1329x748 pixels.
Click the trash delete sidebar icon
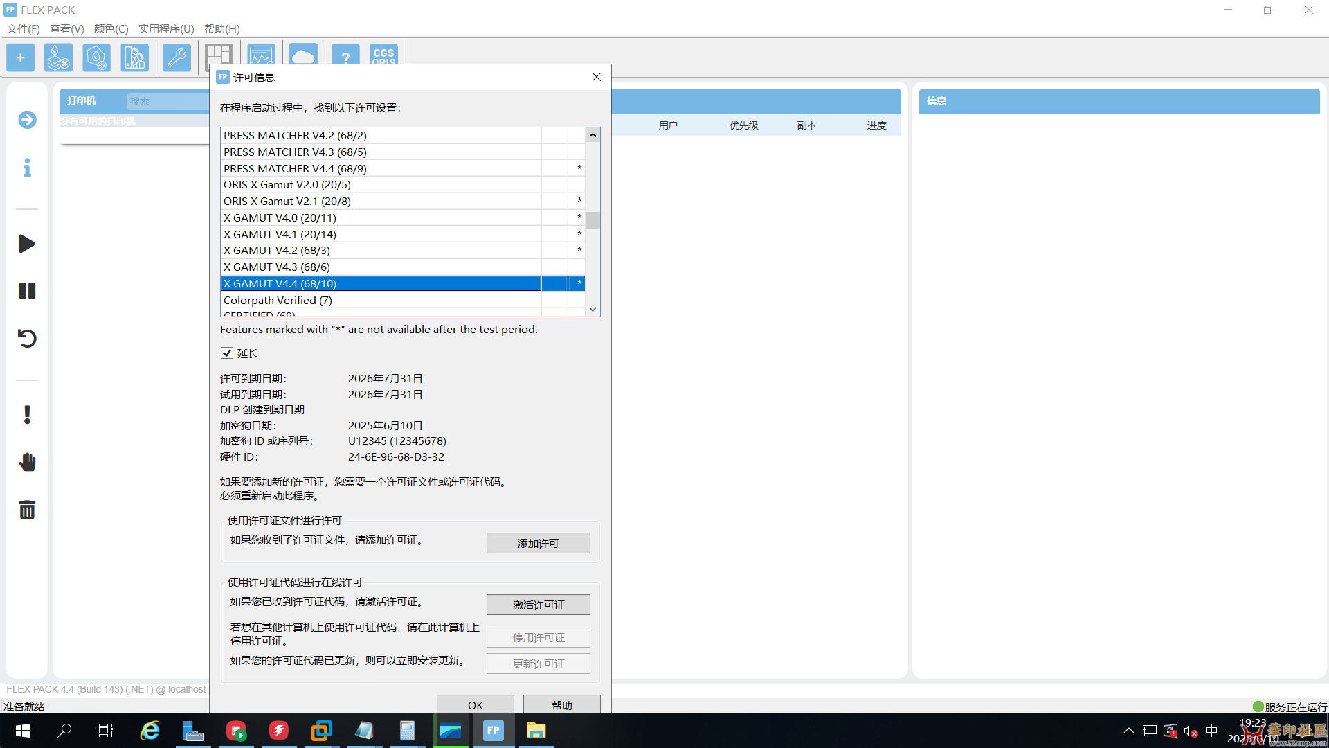(x=27, y=510)
